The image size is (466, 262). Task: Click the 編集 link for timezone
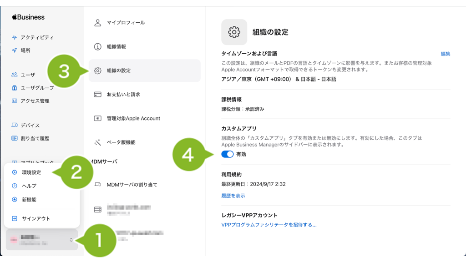pyautogui.click(x=445, y=54)
